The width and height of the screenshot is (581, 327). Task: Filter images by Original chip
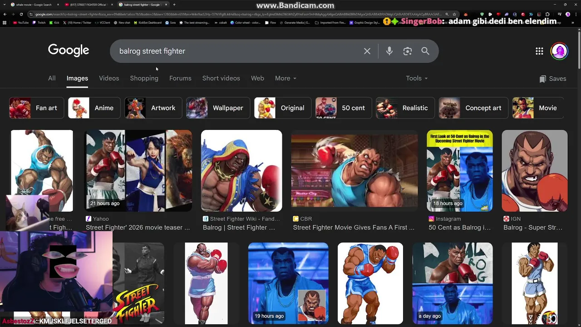click(x=282, y=108)
